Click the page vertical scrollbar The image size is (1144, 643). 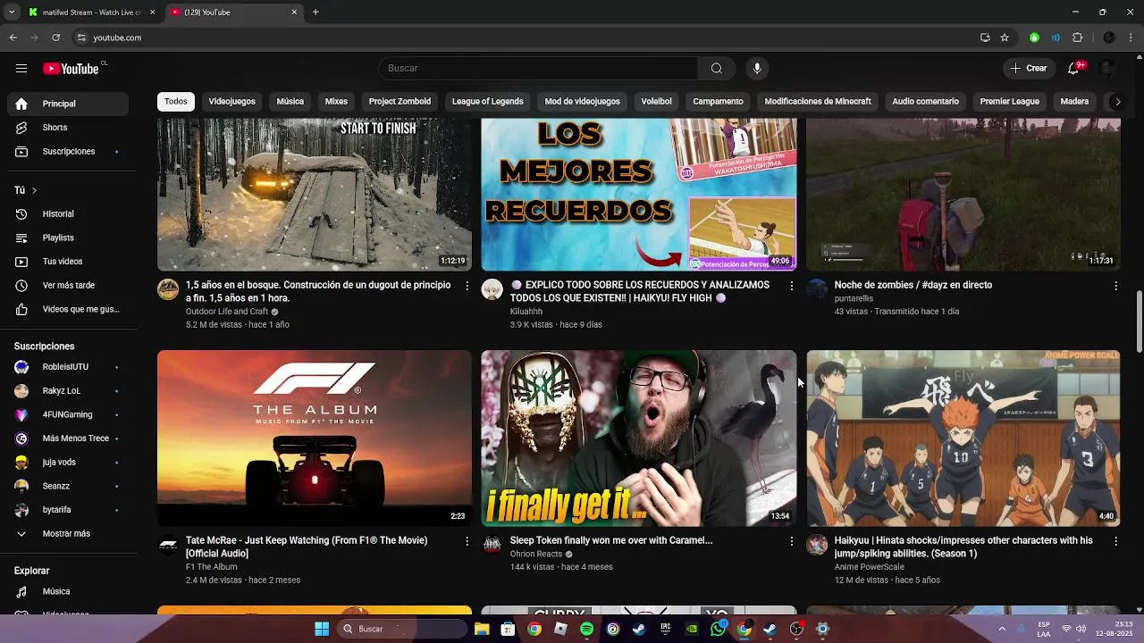click(1139, 321)
